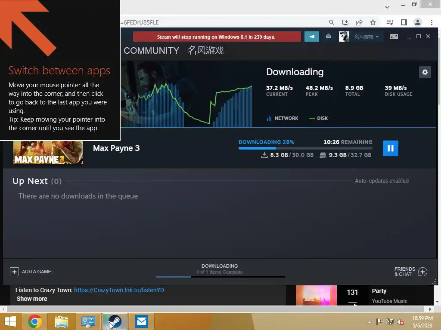Click the bottom download progress bar

coord(220,277)
